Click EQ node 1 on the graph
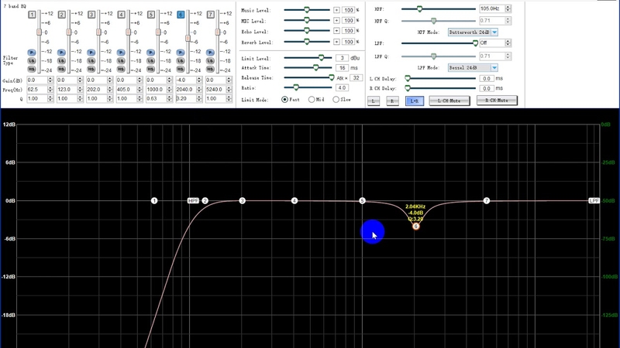620x348 pixels. (154, 201)
